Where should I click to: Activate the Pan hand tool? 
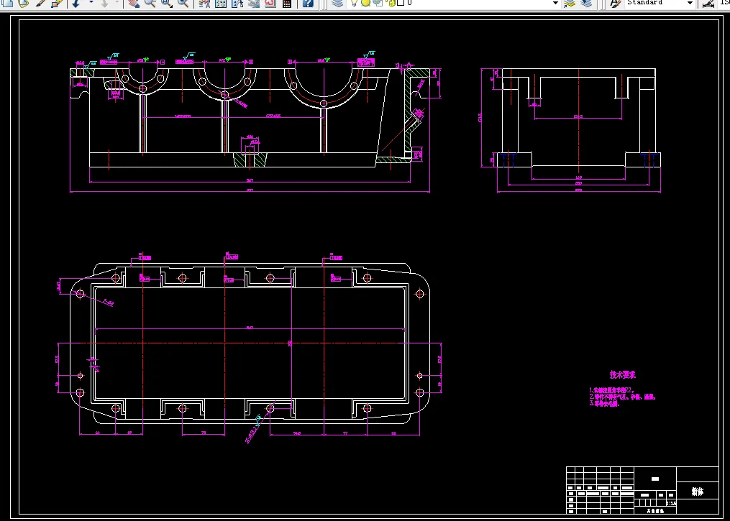(x=134, y=3)
